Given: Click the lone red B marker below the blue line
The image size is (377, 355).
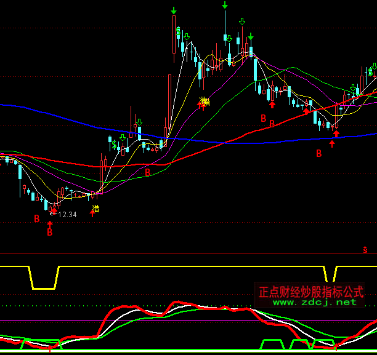Looking at the screenshot, I should click(319, 153).
